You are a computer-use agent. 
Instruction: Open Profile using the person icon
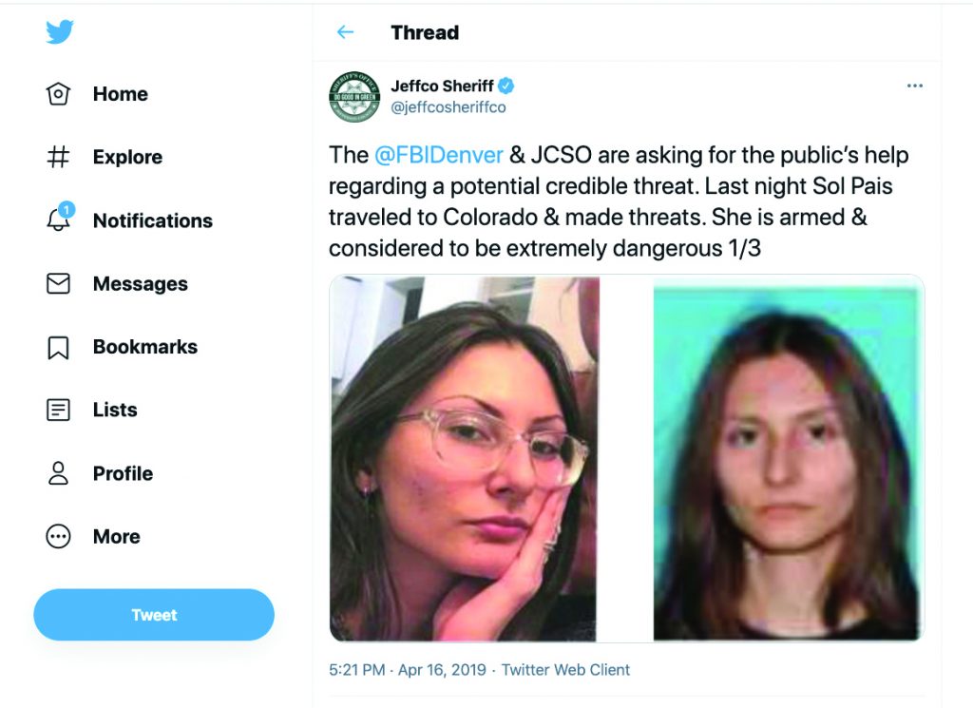tap(58, 473)
